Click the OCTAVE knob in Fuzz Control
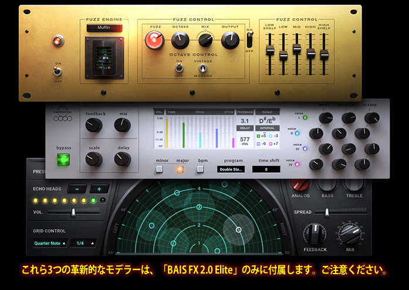409x290 pixels. click(180, 40)
